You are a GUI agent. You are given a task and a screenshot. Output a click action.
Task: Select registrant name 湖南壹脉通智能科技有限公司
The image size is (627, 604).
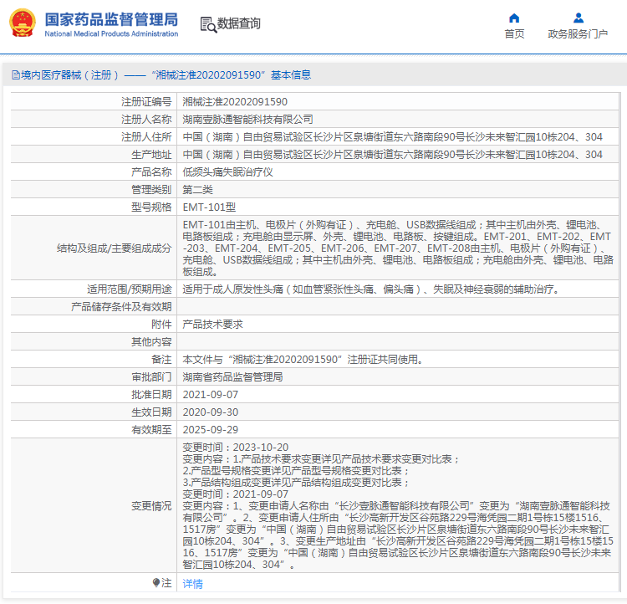pyautogui.click(x=248, y=120)
